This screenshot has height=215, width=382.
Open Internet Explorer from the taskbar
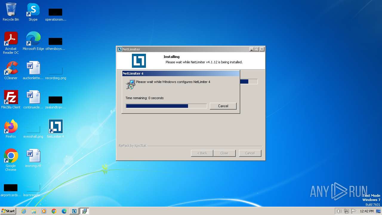point(24,211)
